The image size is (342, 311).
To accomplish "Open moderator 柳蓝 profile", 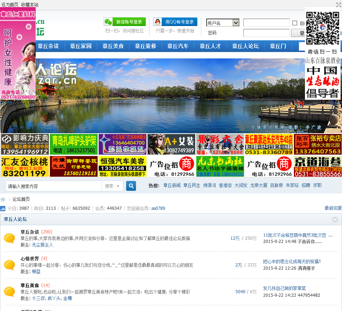I will click(x=36, y=271).
